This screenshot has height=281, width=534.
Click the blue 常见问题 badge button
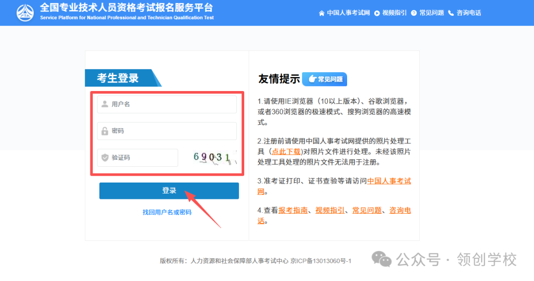pyautogui.click(x=324, y=79)
